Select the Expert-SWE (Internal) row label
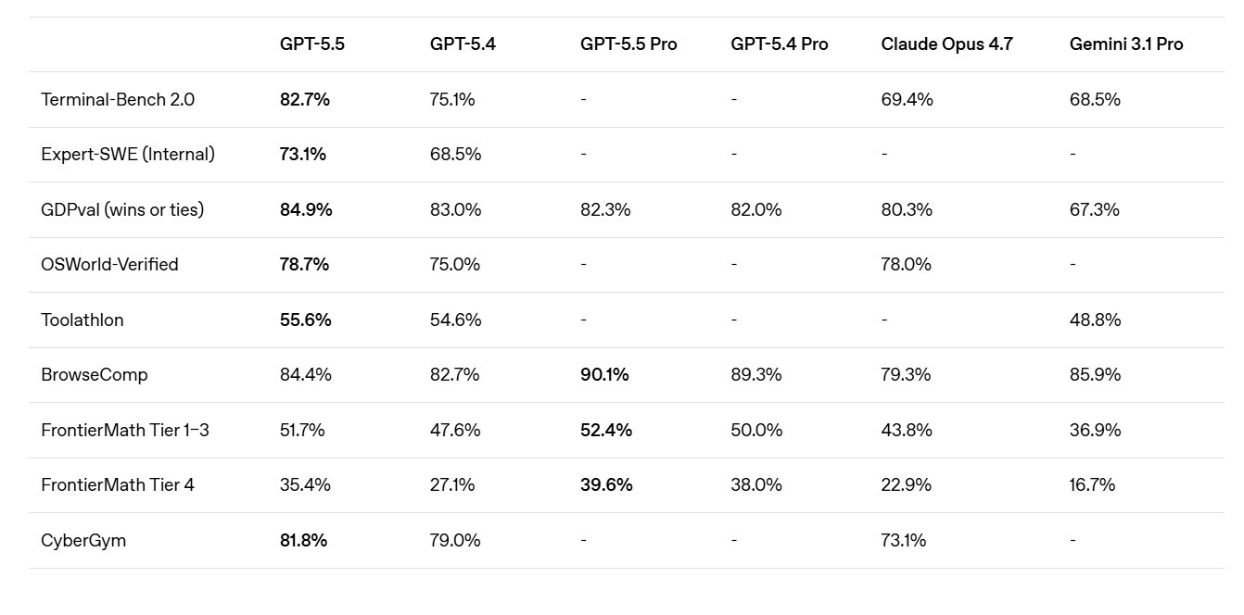The width and height of the screenshot is (1244, 615). [x=128, y=154]
